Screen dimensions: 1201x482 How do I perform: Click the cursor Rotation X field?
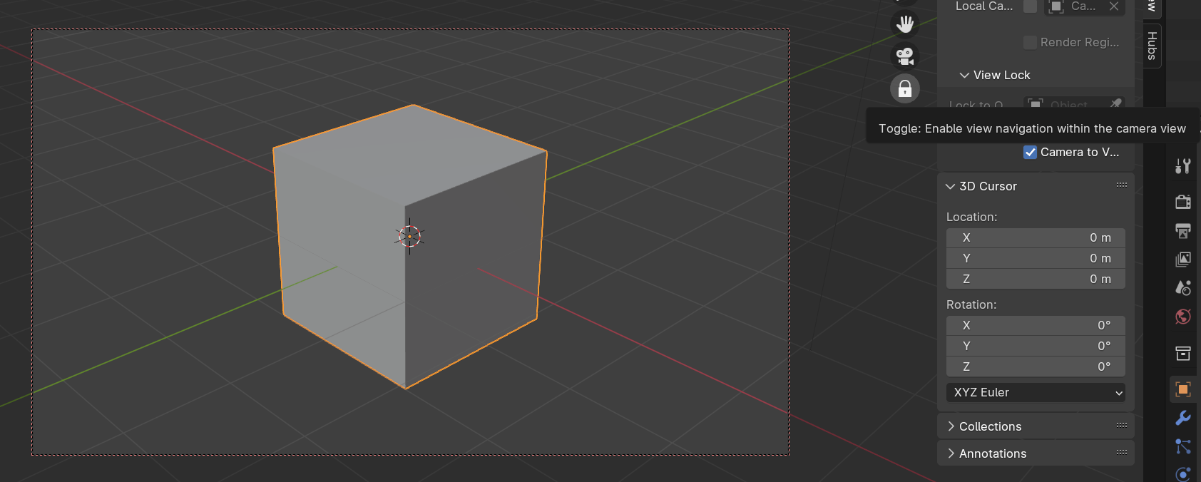point(1036,325)
